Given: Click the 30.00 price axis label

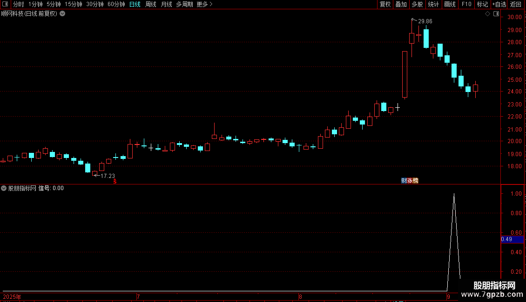Looking at the screenshot, I should [514, 17].
